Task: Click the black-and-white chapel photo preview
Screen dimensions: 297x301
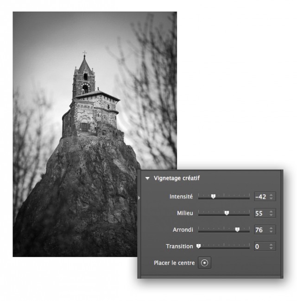Action: 95,134
